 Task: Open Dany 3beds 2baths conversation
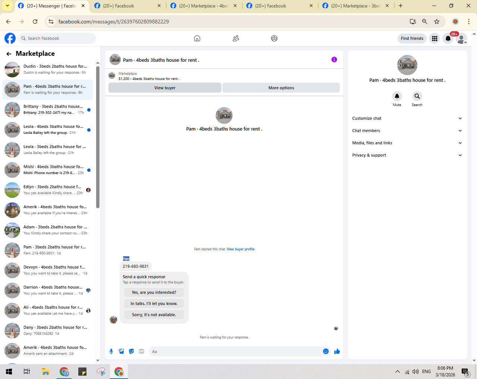(x=48, y=330)
